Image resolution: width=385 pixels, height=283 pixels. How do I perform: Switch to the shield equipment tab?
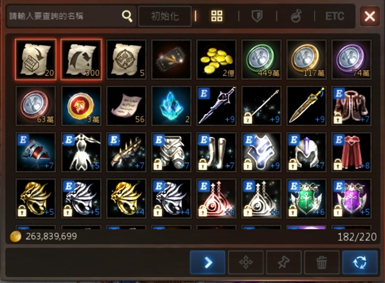(x=257, y=16)
